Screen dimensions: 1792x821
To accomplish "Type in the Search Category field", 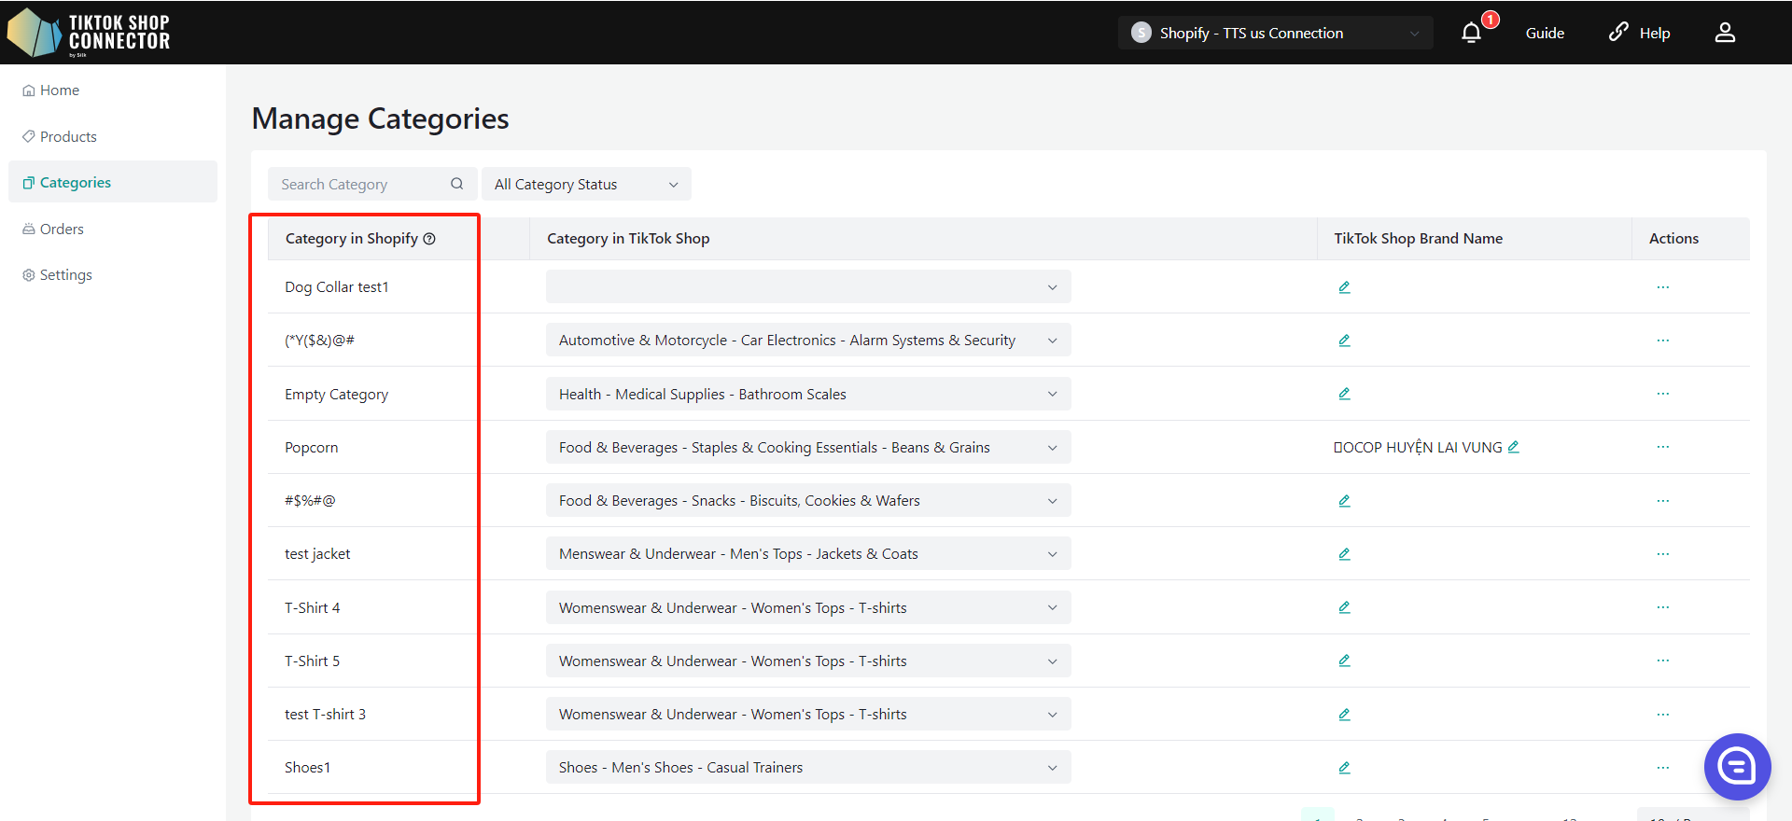I will 359,184.
